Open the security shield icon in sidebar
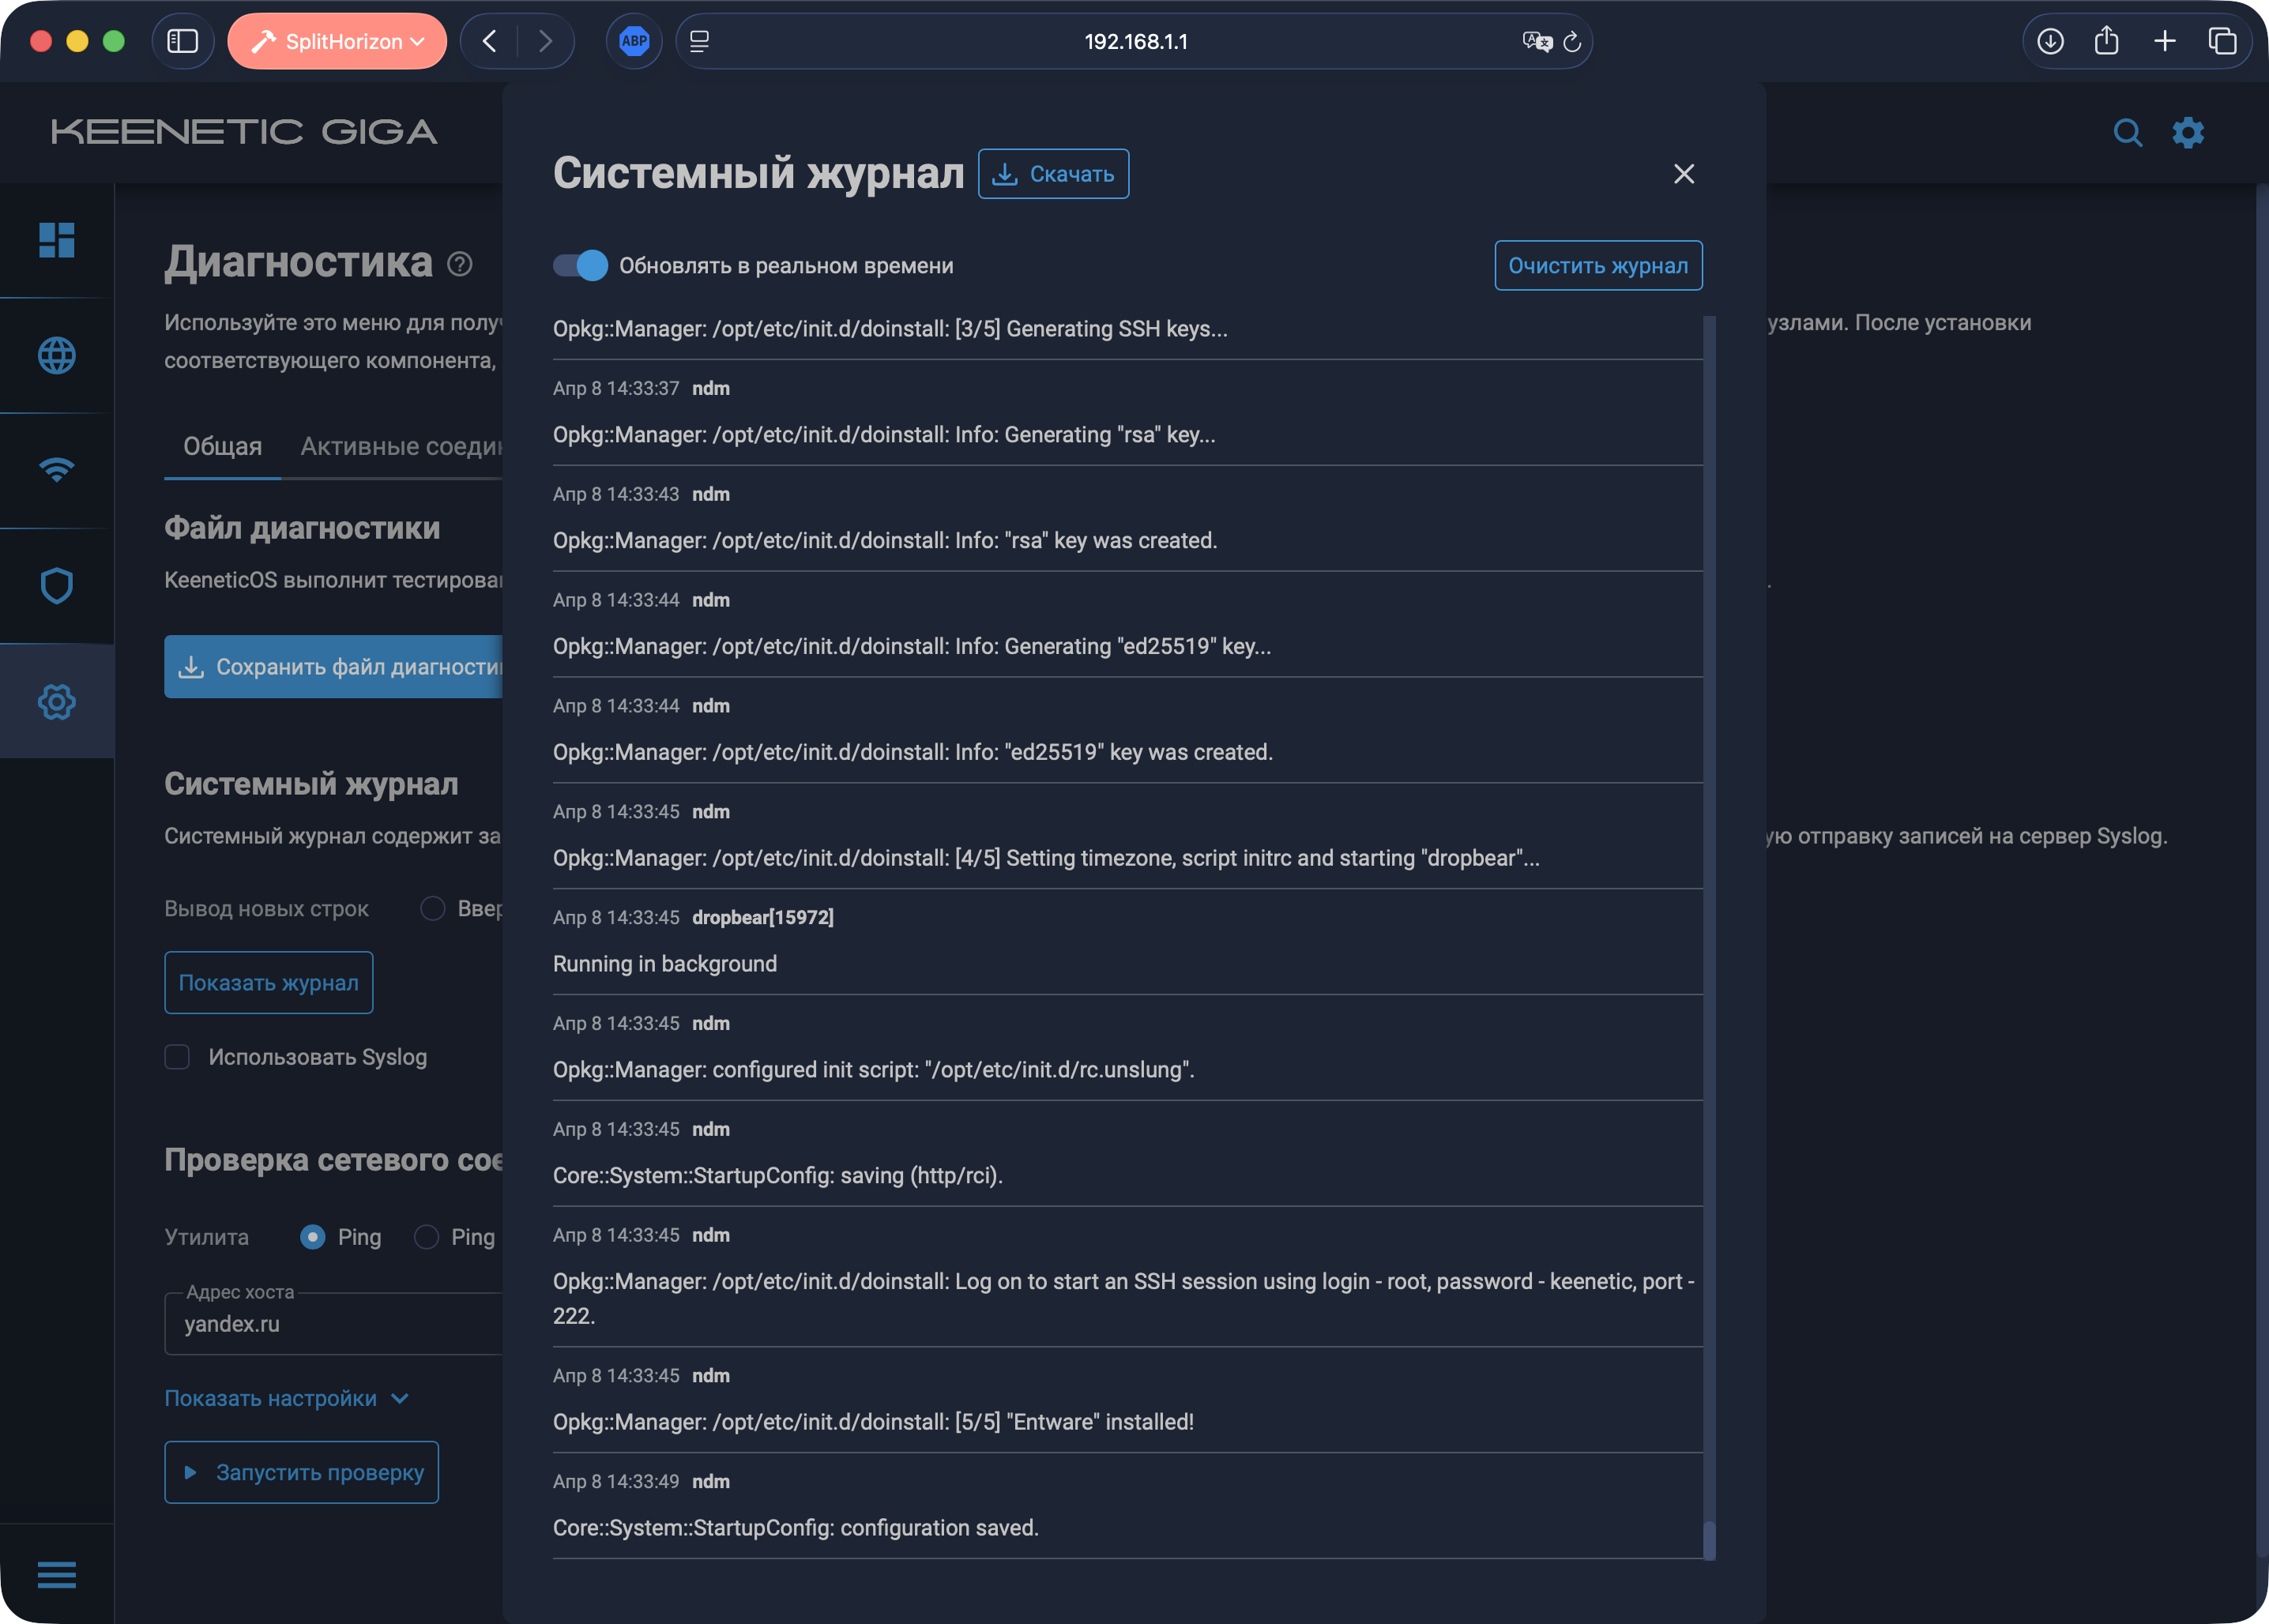Image resolution: width=2269 pixels, height=1624 pixels. (x=57, y=585)
